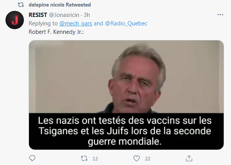Click the retweet icon beside 'delepine nicole Retweeted'
231x165 pixels.
point(21,5)
